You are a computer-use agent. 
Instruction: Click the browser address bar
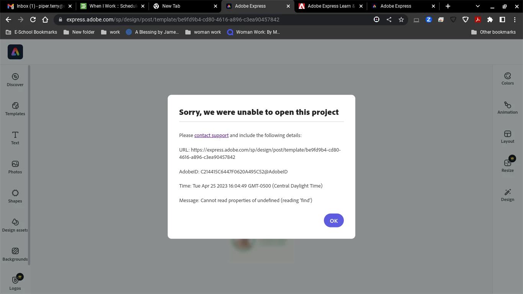point(214,20)
